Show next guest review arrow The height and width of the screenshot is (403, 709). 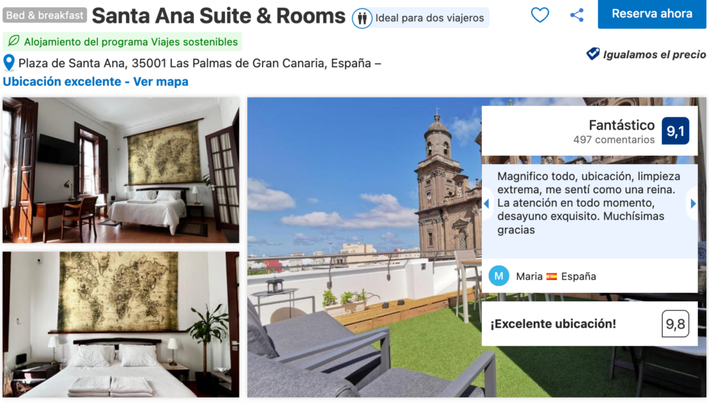click(x=693, y=204)
